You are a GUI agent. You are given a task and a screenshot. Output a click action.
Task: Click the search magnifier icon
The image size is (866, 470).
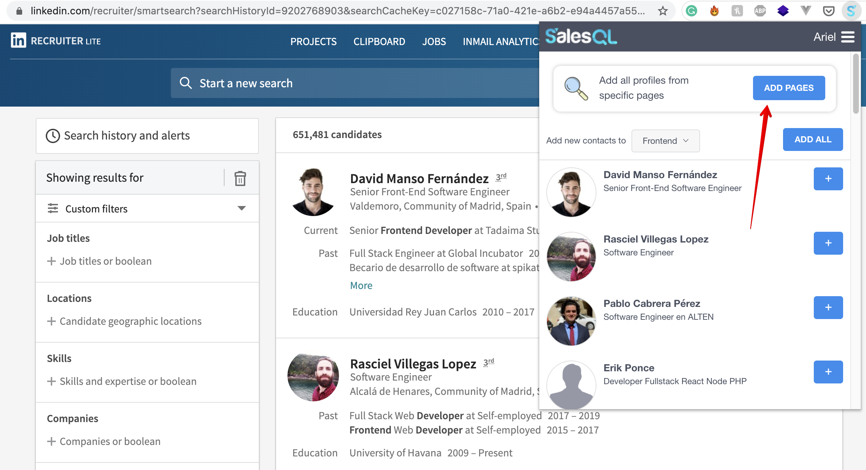point(186,83)
